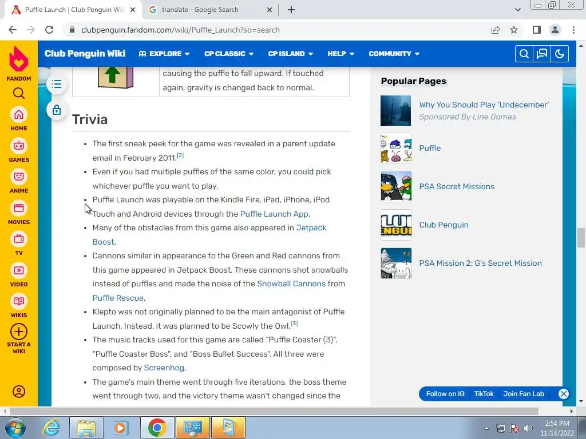This screenshot has width=586, height=439.
Task: Expand the Help dropdown menu
Action: [341, 54]
